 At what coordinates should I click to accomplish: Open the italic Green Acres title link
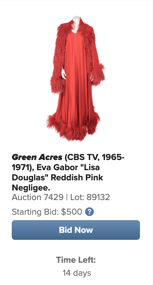pyautogui.click(x=37, y=157)
